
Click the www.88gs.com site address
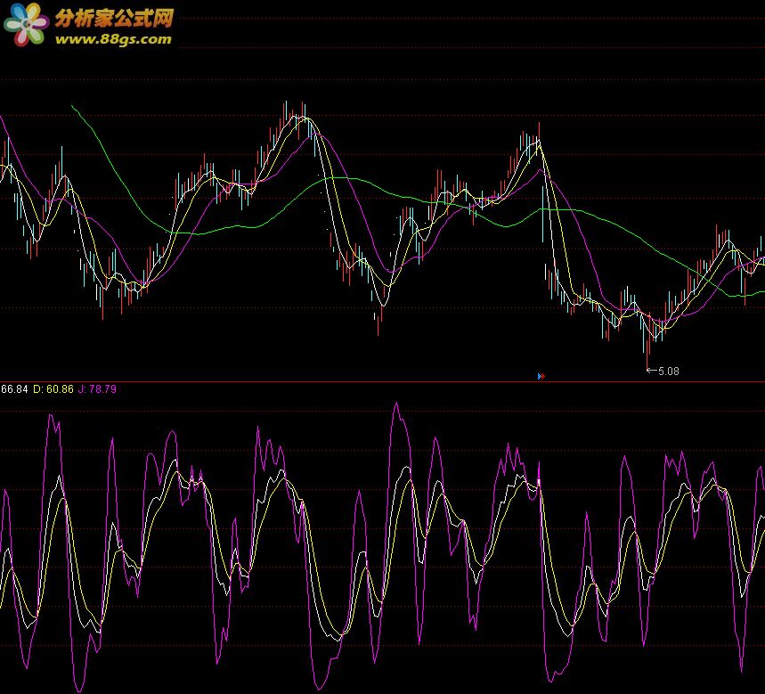(x=113, y=39)
